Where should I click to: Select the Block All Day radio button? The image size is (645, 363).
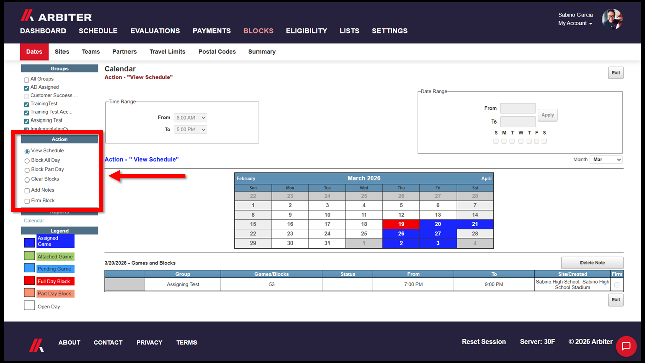[27, 160]
